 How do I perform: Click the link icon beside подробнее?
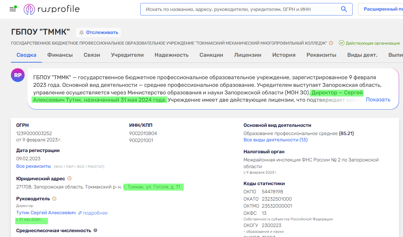coord(80,213)
